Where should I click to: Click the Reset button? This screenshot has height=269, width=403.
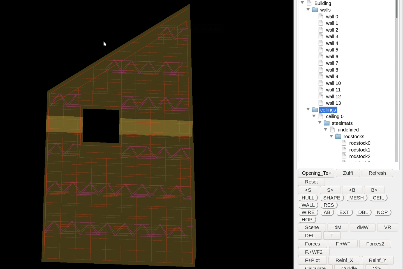click(311, 182)
